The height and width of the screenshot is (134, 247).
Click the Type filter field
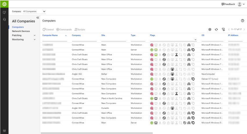pos(138,39)
